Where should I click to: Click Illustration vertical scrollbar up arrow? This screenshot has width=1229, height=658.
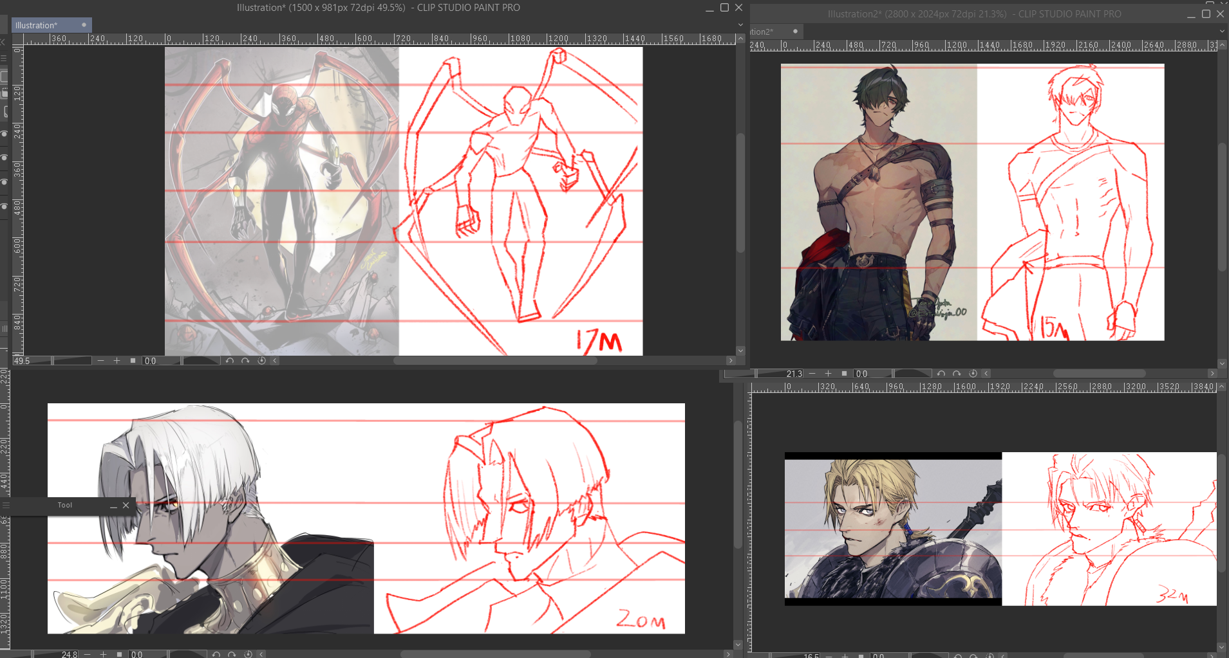pos(740,39)
